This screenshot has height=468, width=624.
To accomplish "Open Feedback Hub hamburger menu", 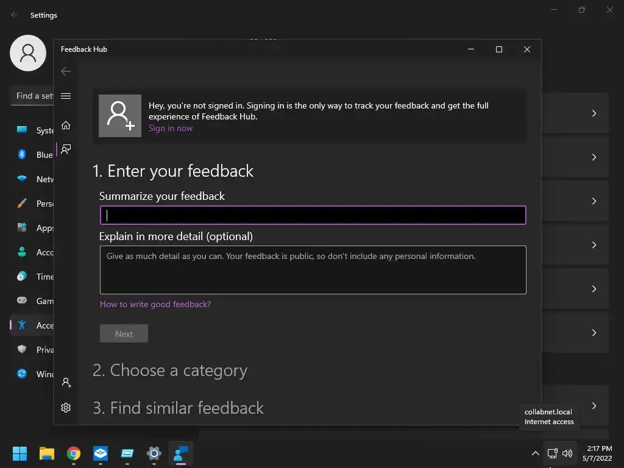I will (66, 96).
